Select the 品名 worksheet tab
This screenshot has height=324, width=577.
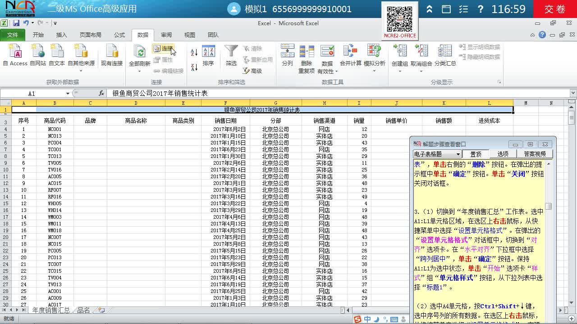pos(83,310)
